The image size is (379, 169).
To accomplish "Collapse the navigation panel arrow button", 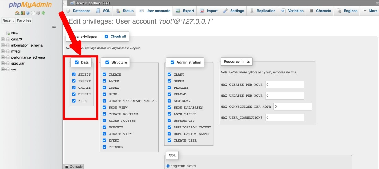I will coord(65,3).
